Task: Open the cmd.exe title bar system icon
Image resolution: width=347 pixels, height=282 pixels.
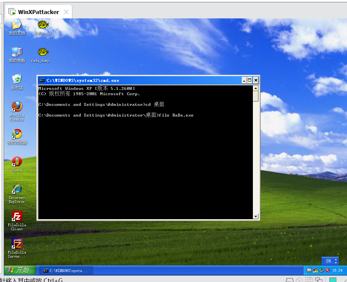Action: 42,81
